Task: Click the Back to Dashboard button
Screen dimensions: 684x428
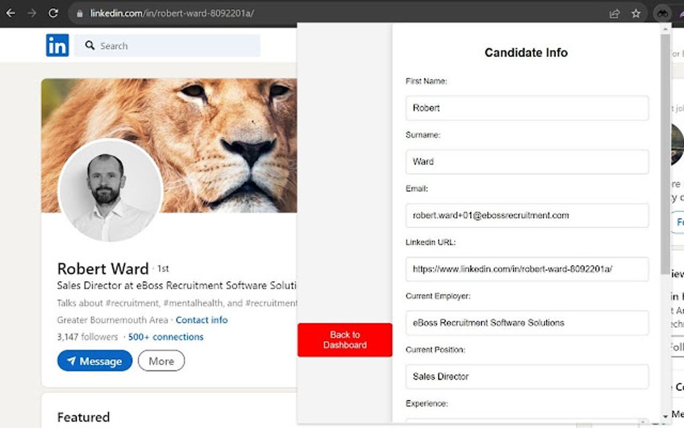Action: coord(345,339)
